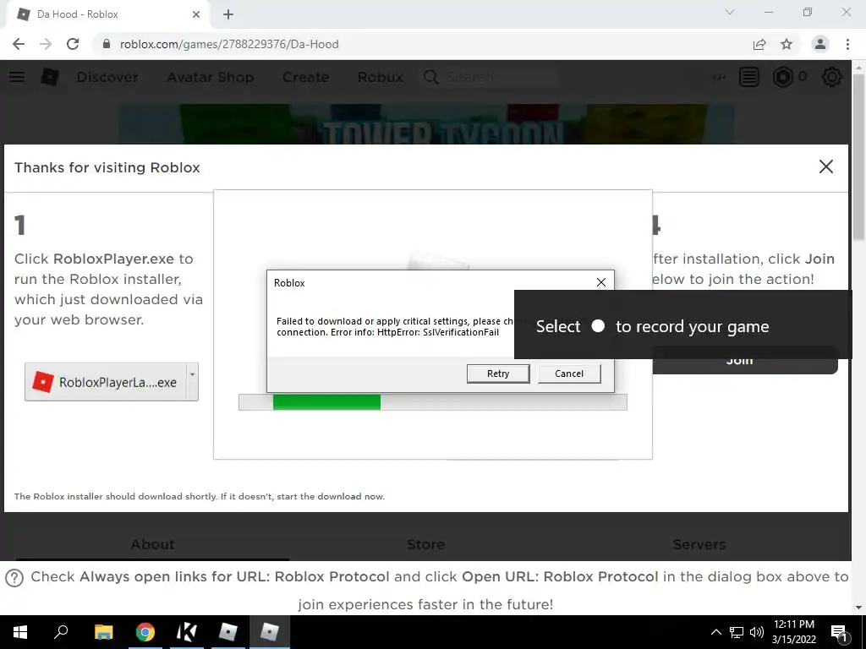Open the K app on taskbar

(x=187, y=632)
